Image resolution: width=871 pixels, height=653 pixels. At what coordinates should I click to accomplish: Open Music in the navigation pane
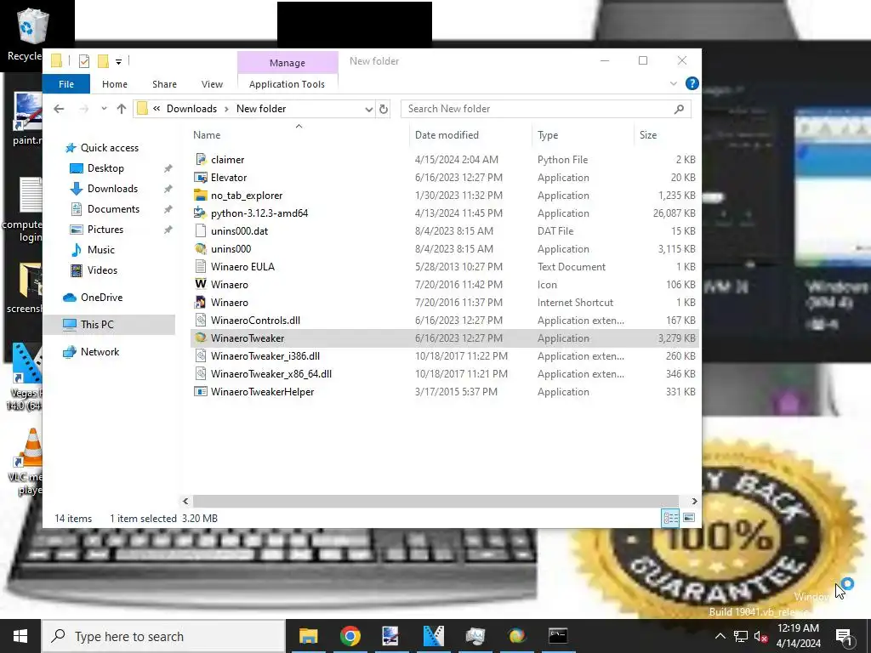pyautogui.click(x=100, y=250)
